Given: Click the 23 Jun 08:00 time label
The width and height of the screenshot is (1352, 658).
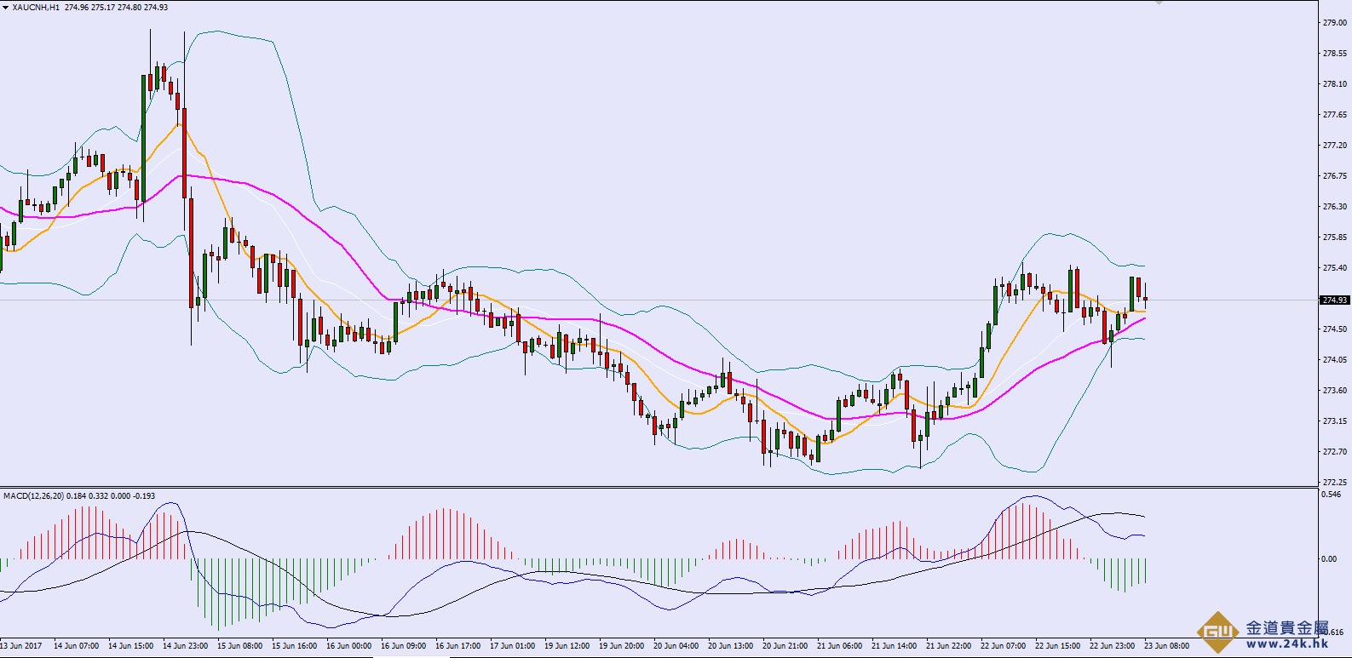Looking at the screenshot, I should (1166, 646).
